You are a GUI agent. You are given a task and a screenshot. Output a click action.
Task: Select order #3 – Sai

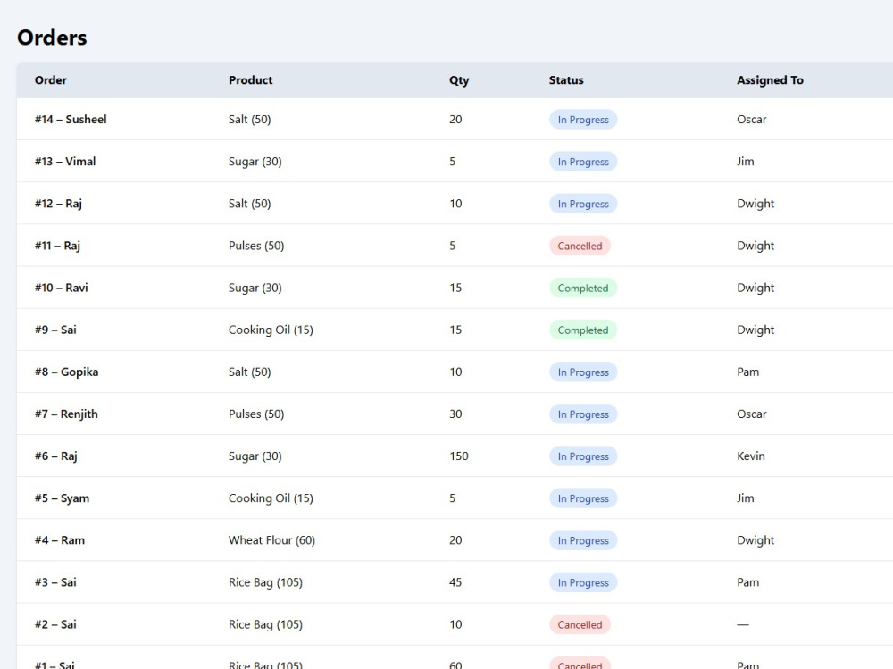pyautogui.click(x=55, y=582)
